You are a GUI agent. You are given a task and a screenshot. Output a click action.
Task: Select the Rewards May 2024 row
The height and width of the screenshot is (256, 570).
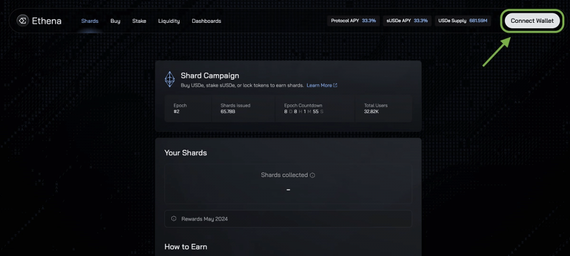coord(288,218)
